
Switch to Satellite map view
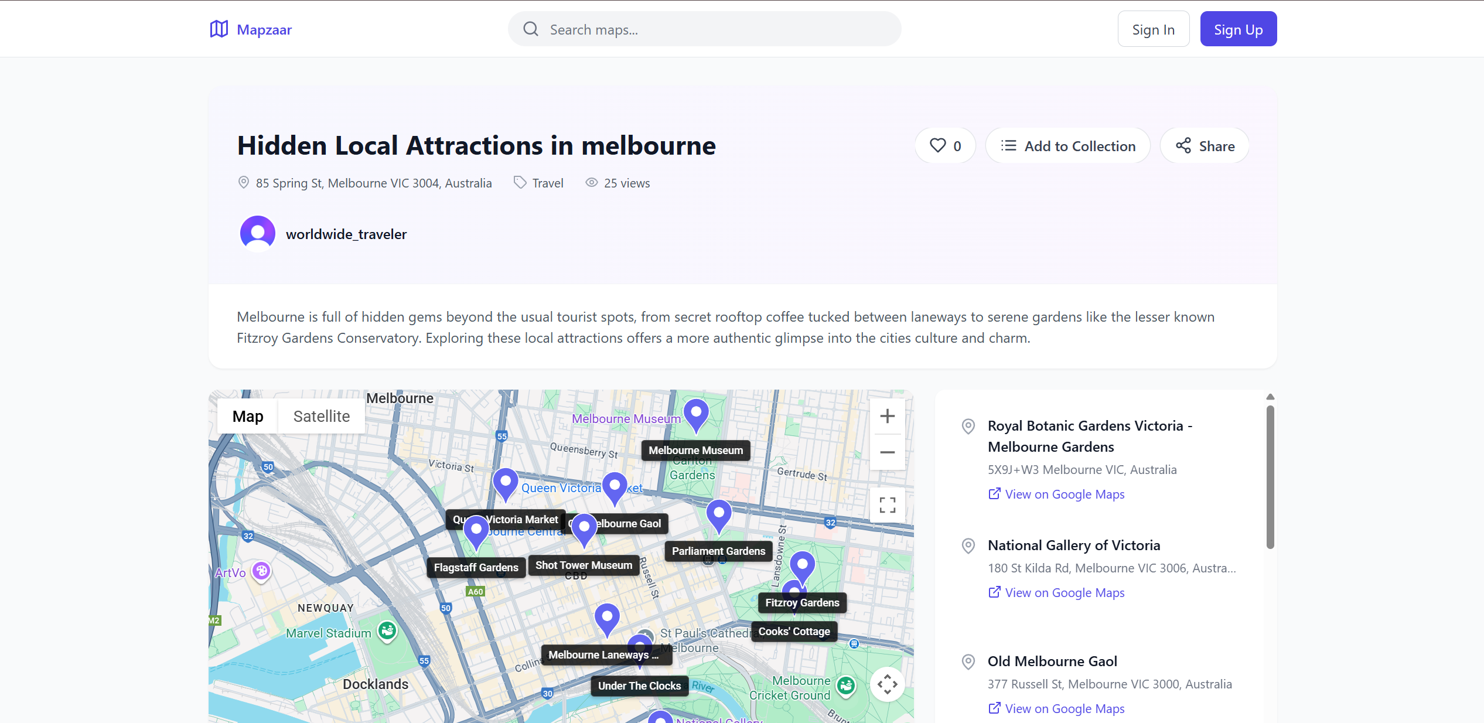point(321,417)
